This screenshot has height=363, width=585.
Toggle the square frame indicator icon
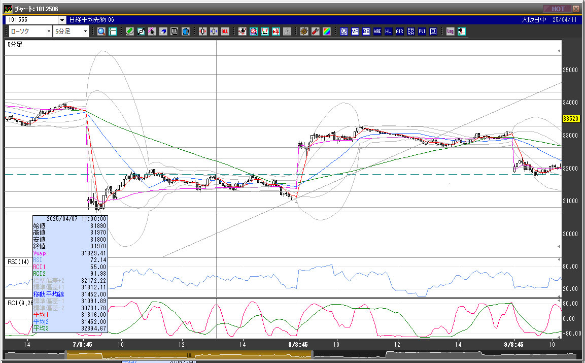point(433,32)
